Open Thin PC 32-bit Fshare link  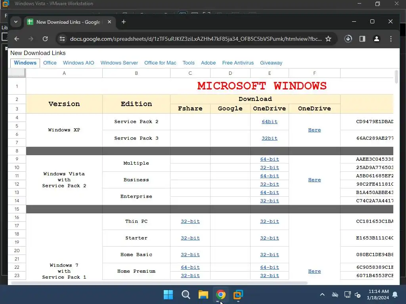click(x=190, y=222)
